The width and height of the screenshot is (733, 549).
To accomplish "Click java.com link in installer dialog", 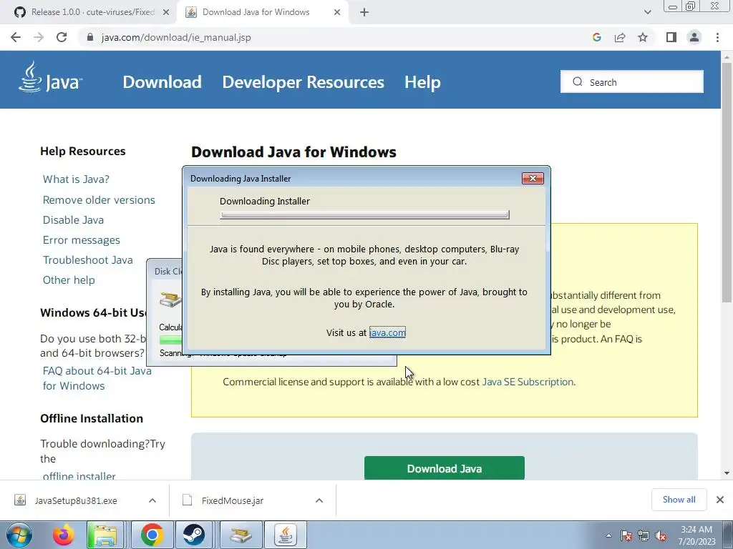I will point(387,332).
